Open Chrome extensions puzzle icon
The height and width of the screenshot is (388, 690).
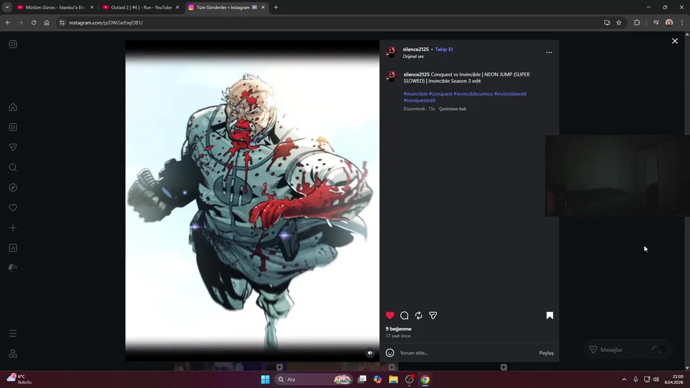pos(637,23)
